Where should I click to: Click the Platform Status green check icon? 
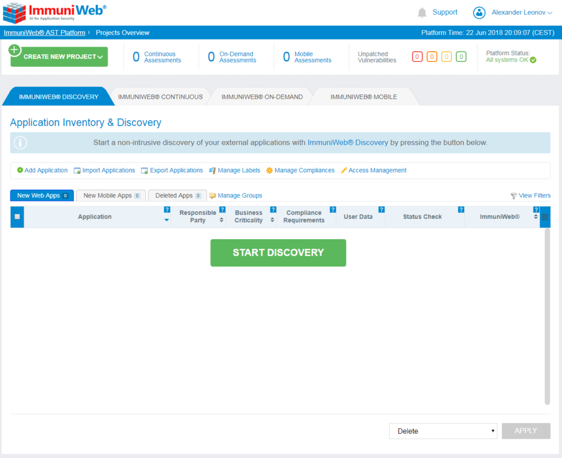(x=533, y=60)
